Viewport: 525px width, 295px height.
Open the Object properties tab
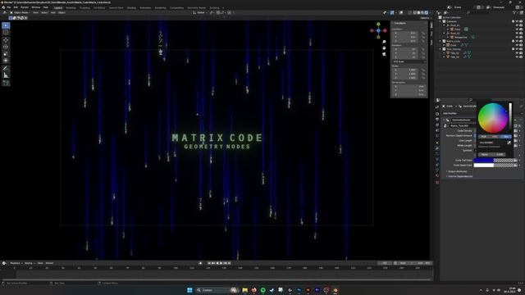point(437,142)
